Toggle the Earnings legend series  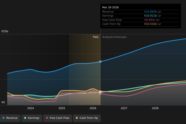[32, 118]
